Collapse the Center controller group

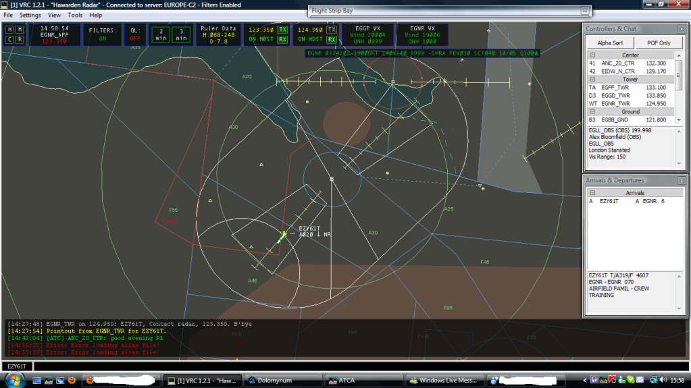(592, 55)
